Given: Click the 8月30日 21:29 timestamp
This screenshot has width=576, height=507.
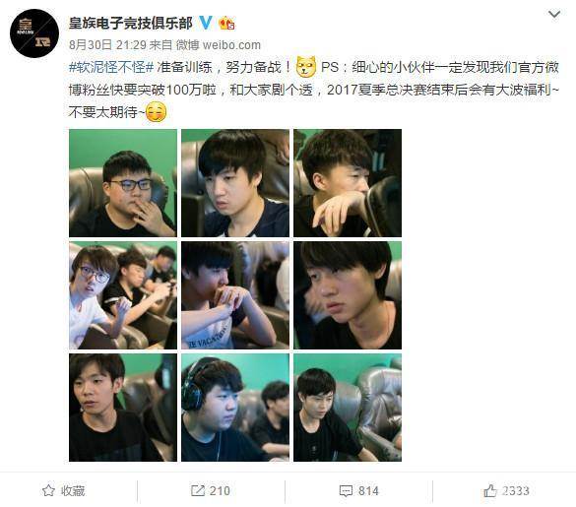Looking at the screenshot, I should (107, 45).
